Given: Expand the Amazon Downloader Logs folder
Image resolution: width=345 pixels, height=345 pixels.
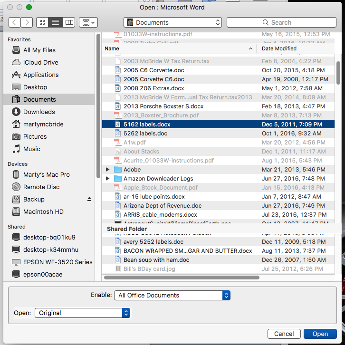Looking at the screenshot, I should pyautogui.click(x=107, y=179).
